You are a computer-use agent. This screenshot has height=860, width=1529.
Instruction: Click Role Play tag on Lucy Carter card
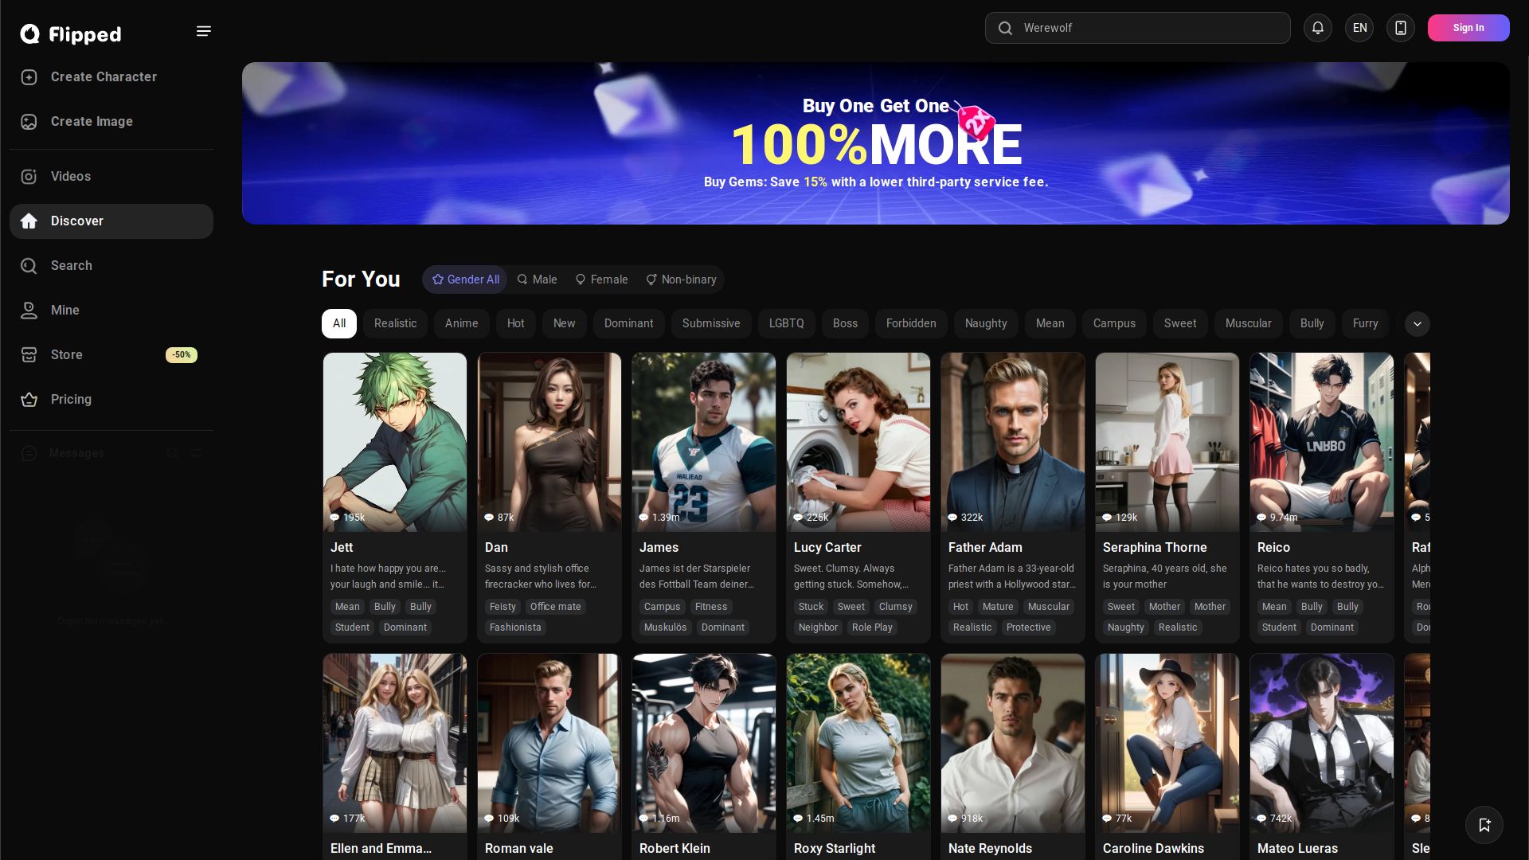click(x=872, y=627)
